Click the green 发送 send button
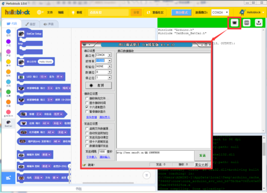Image resolution: width=267 pixels, height=193 pixels. pos(202,155)
